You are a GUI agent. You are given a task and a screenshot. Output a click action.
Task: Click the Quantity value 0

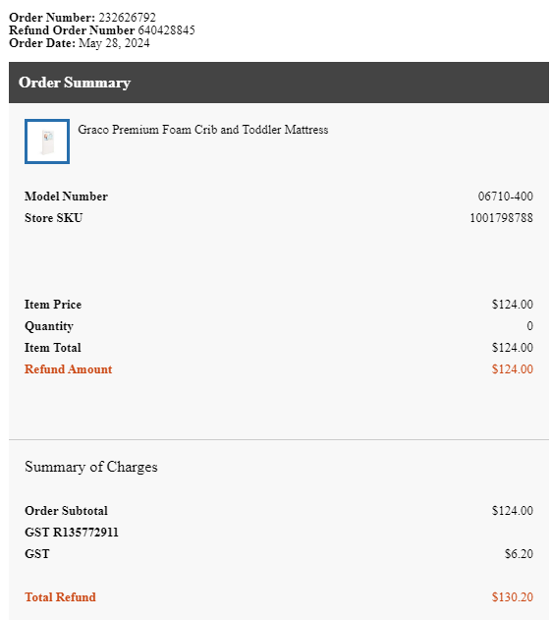tap(529, 326)
